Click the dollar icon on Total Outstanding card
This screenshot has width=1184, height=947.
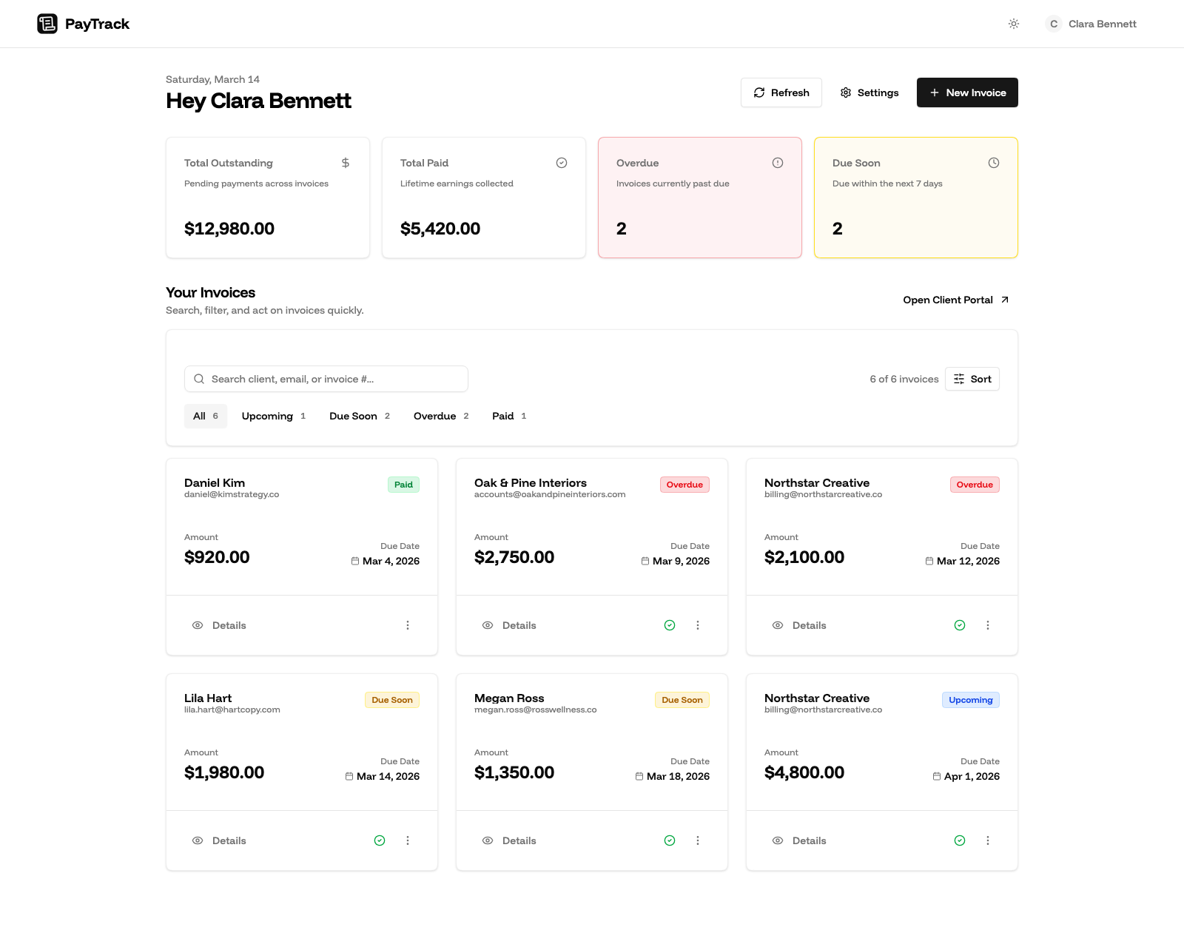[345, 162]
